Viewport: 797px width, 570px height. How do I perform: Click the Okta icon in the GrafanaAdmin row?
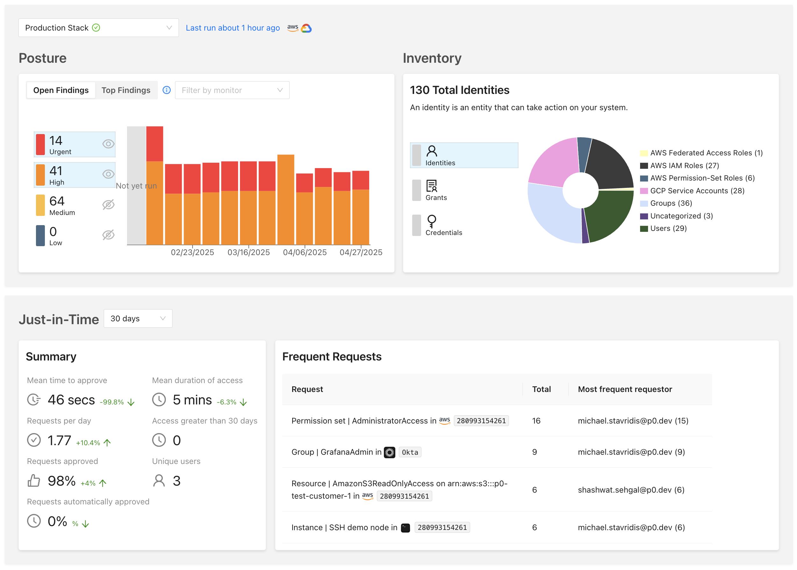pos(390,452)
